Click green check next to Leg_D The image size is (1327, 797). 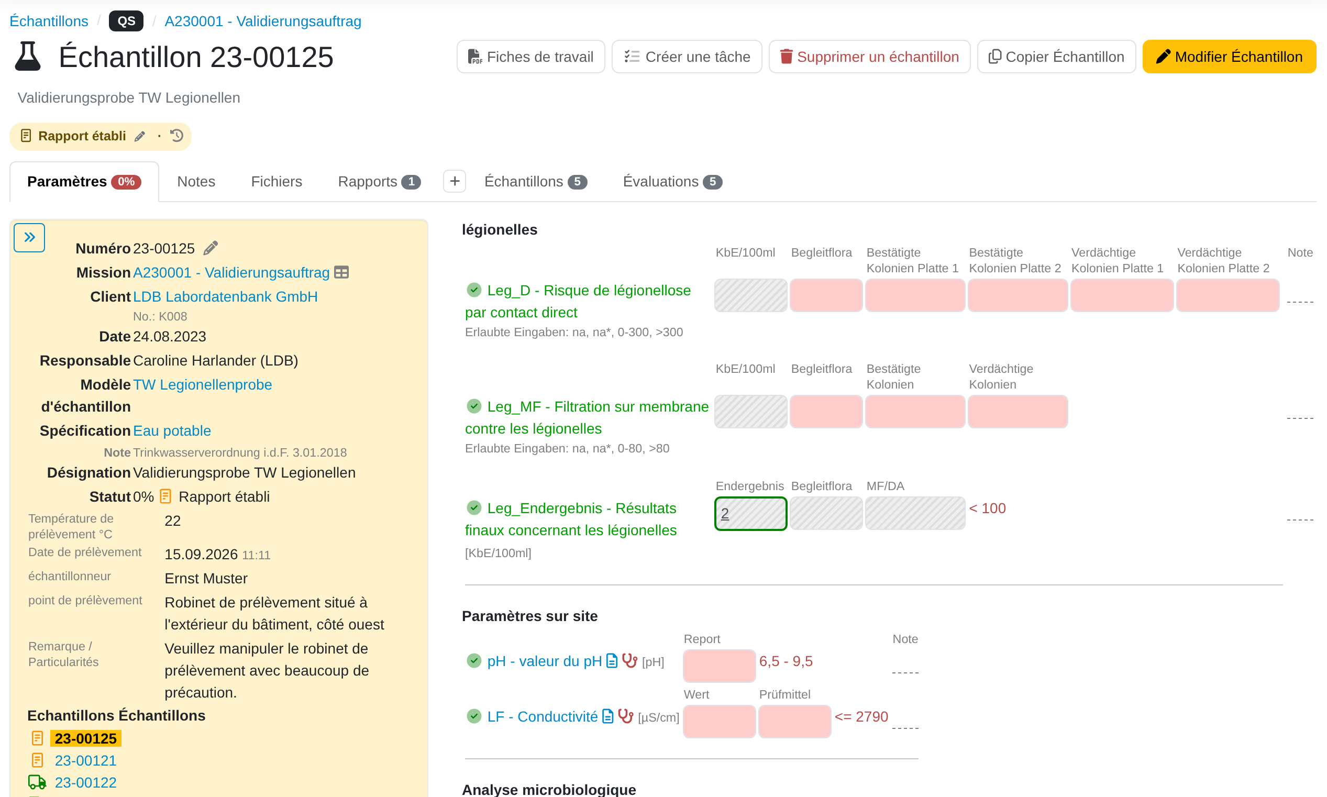473,290
